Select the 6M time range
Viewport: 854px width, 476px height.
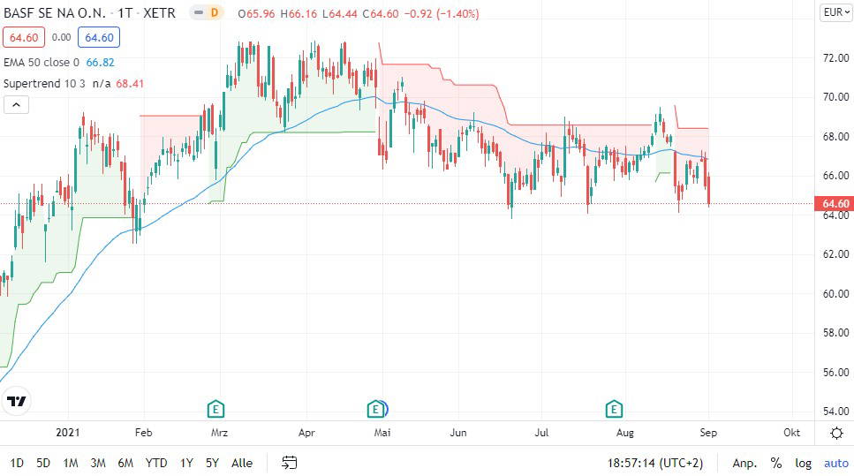[125, 463]
